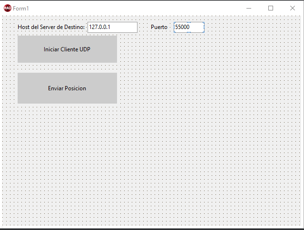Grab bottom-left sizing handle of port field

[x=175, y=32]
